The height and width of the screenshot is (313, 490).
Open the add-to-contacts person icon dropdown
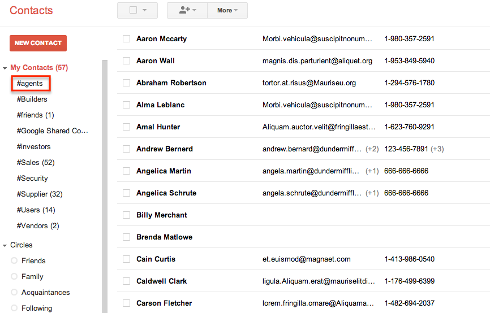pyautogui.click(x=187, y=10)
